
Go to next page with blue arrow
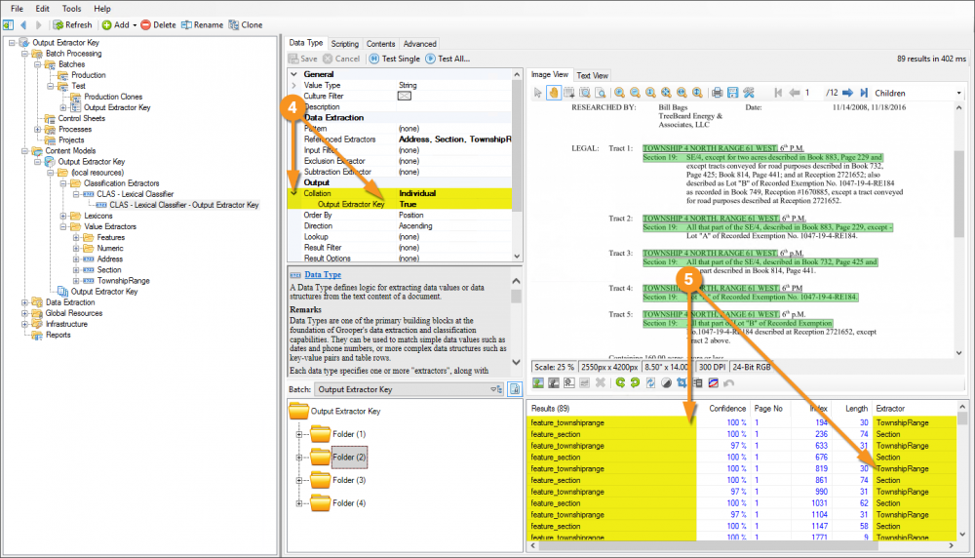(x=848, y=93)
